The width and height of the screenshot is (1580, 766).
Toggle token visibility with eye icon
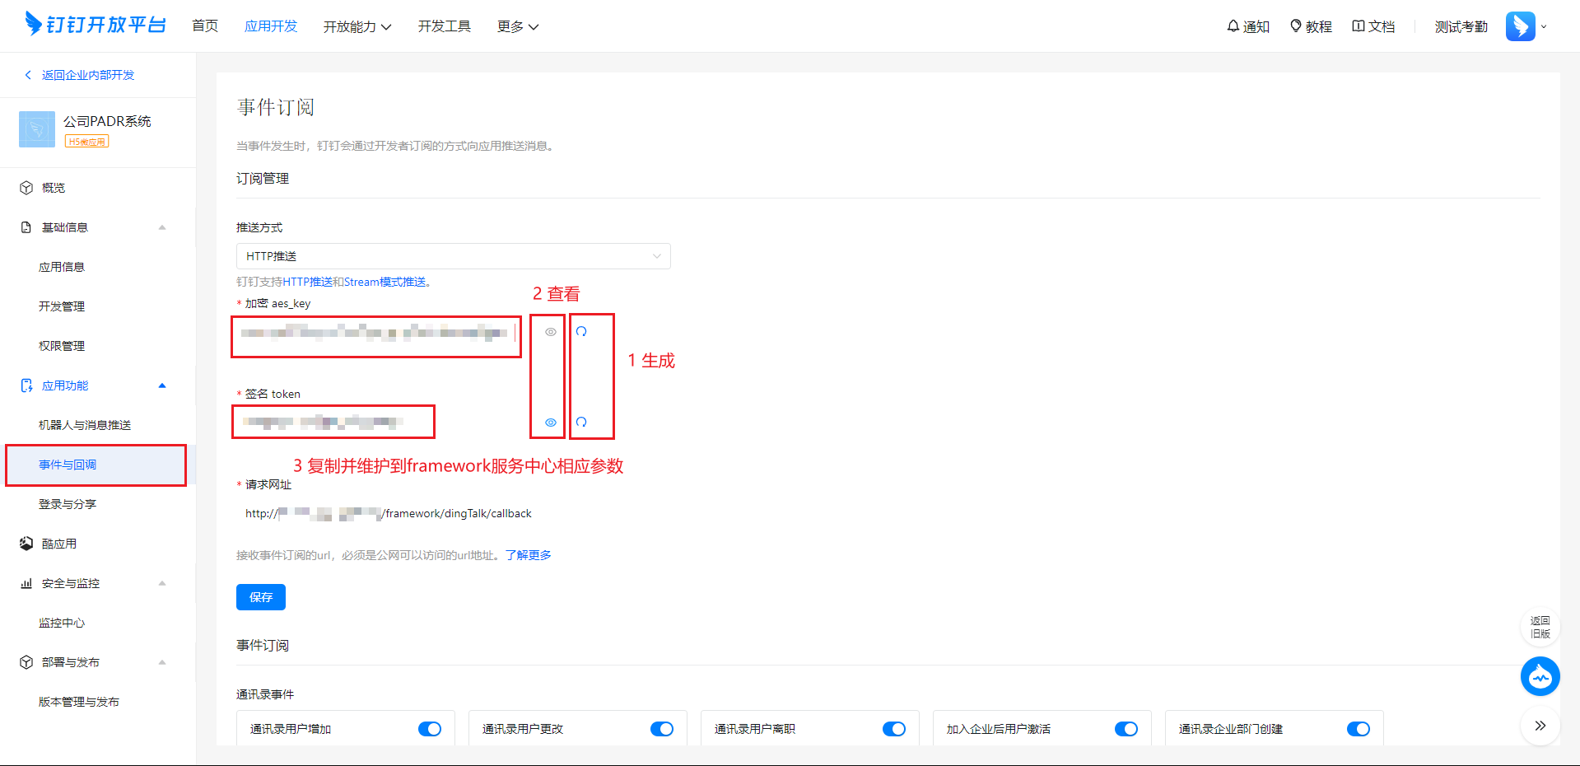click(551, 423)
